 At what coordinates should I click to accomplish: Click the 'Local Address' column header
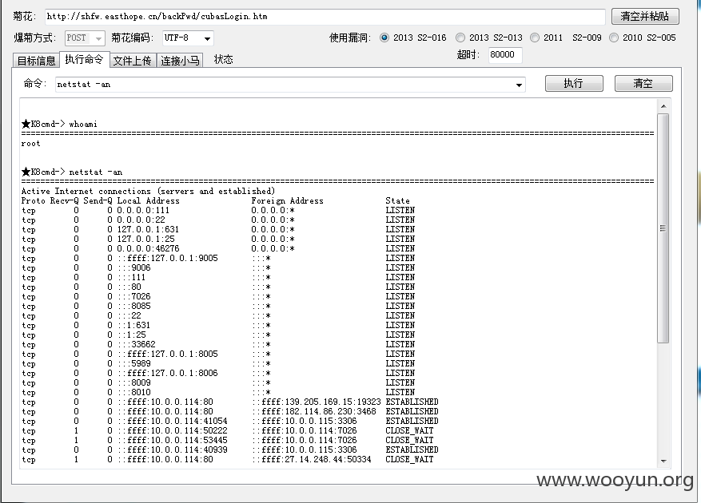click(x=148, y=201)
